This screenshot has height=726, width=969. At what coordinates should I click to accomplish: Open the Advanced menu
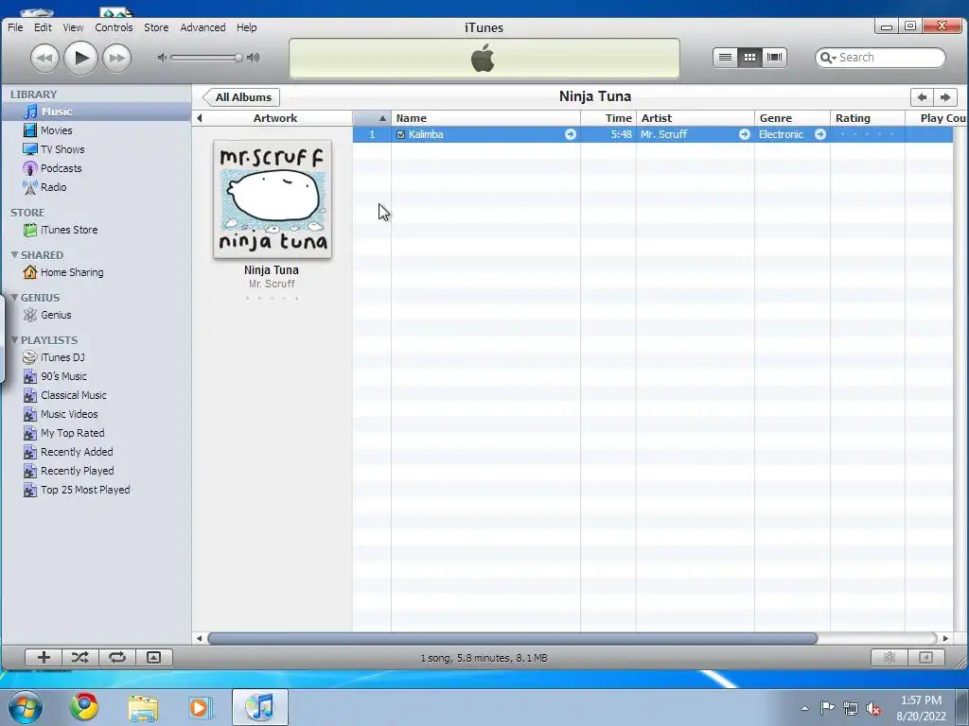click(203, 27)
